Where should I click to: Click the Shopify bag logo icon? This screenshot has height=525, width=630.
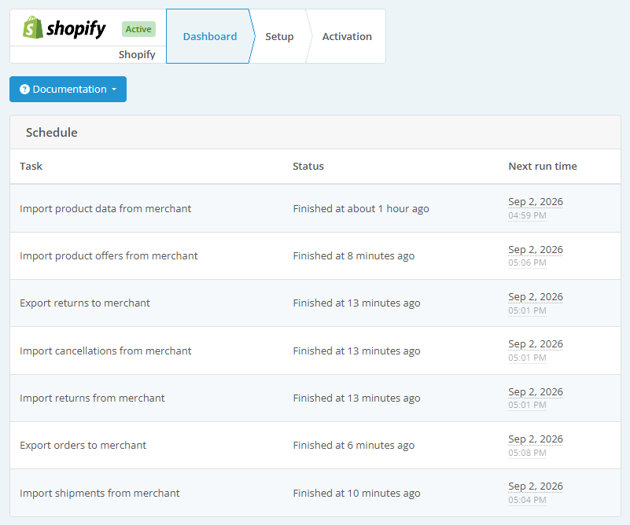tap(32, 28)
